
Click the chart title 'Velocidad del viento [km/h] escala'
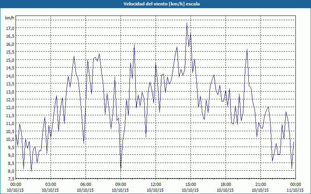pos(161,4)
